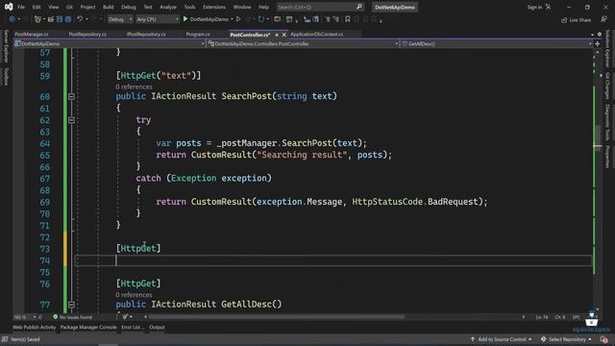The height and width of the screenshot is (346, 615).
Task: Open the Git Changes side tab
Action: pyautogui.click(x=607, y=86)
